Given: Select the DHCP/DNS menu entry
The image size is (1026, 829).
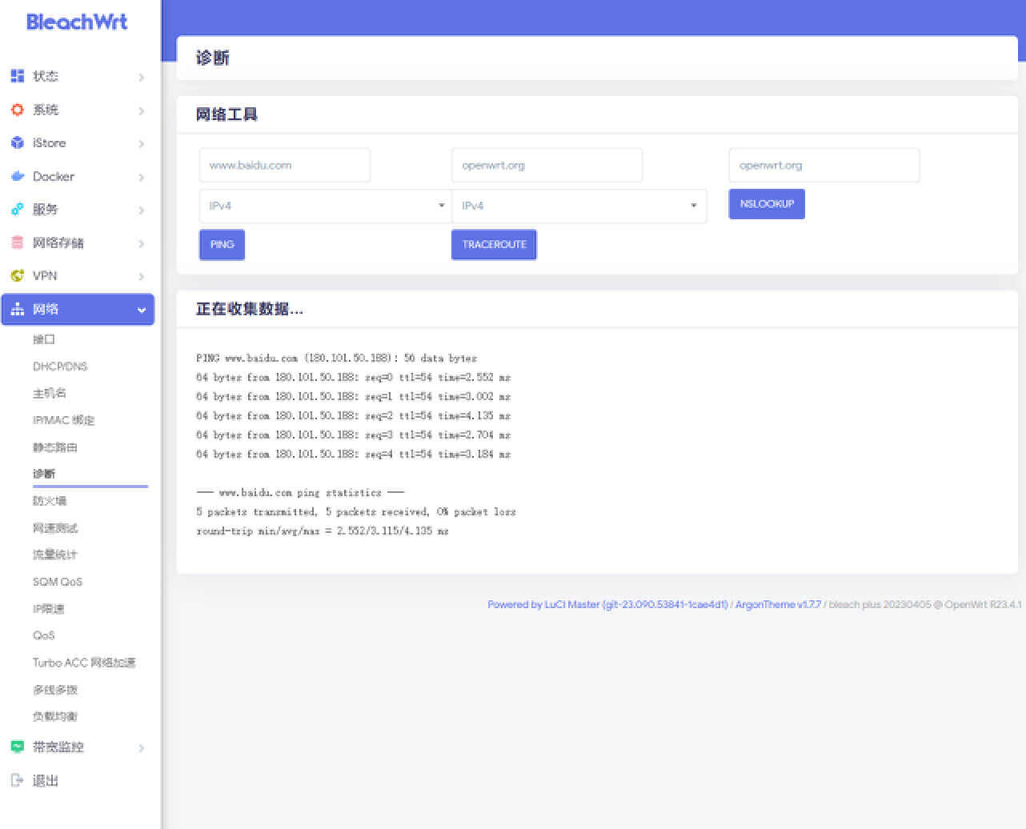Looking at the screenshot, I should tap(60, 366).
